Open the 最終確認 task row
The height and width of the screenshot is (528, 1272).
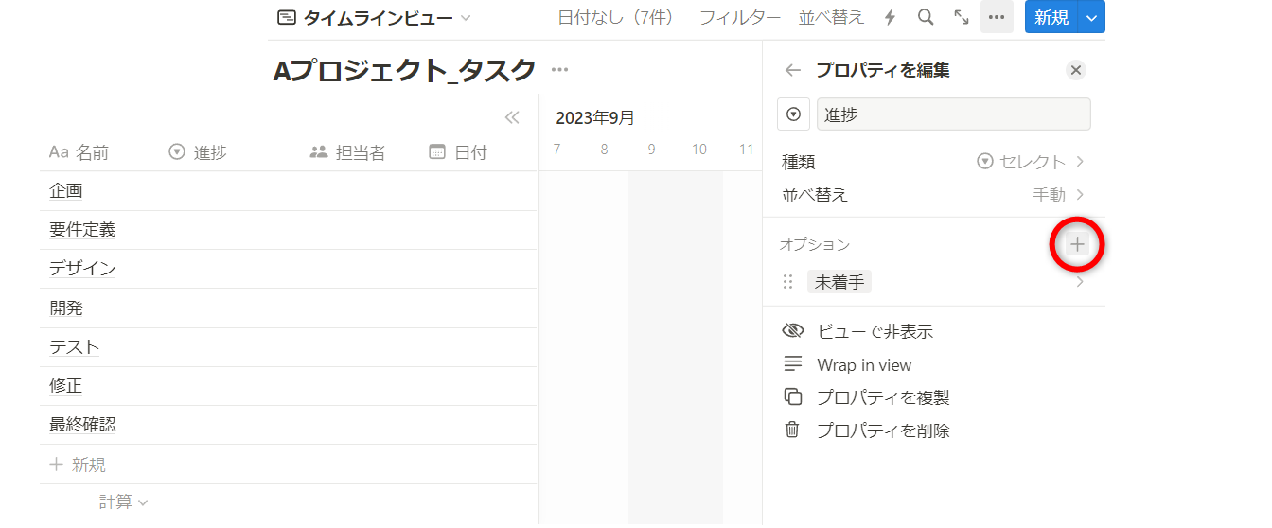[x=82, y=425]
